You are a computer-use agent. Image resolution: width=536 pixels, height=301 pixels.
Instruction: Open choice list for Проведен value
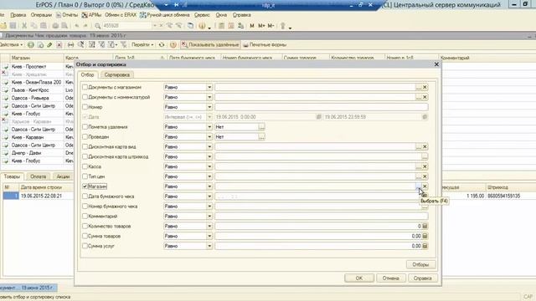261,137
